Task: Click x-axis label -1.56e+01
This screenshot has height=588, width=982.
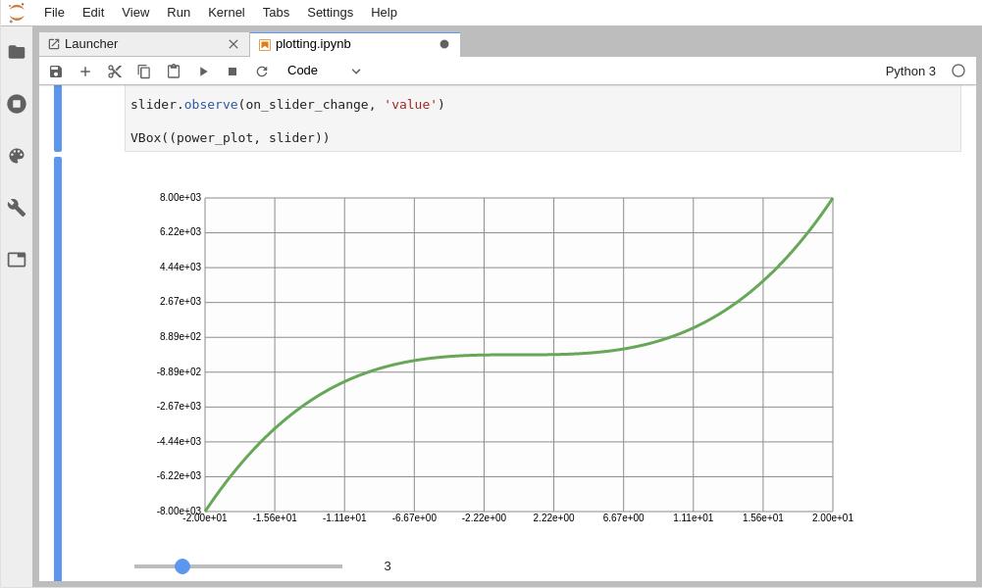Action: tap(275, 518)
